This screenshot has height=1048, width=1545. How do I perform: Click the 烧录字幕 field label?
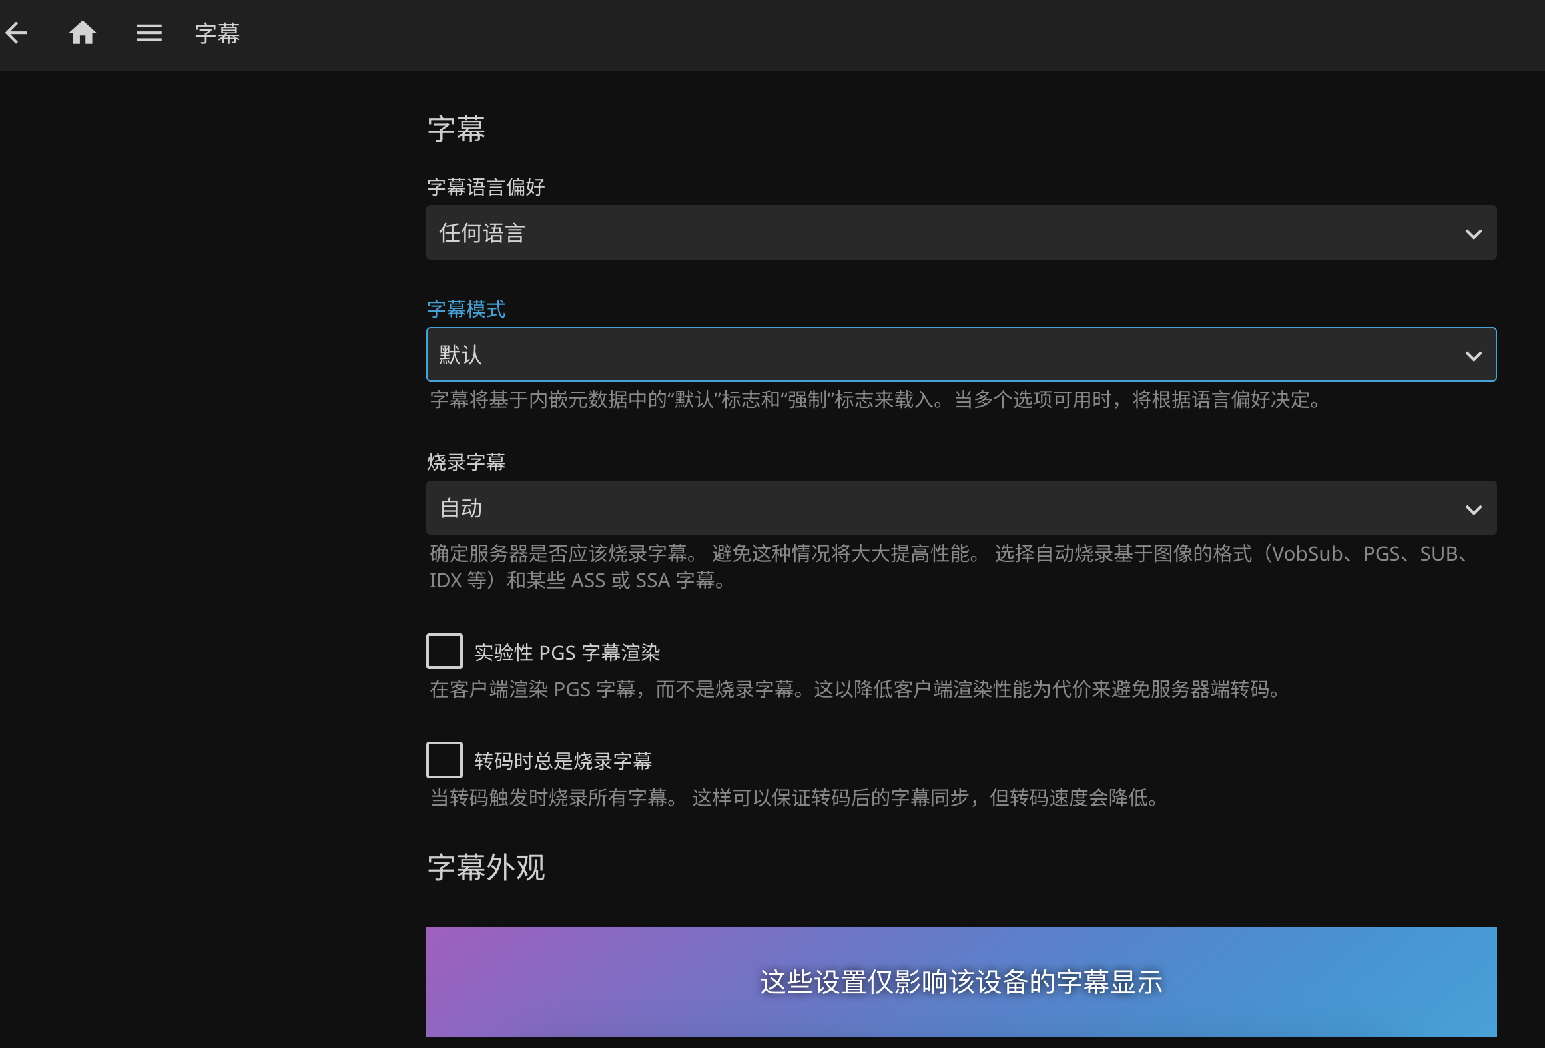pyautogui.click(x=466, y=462)
